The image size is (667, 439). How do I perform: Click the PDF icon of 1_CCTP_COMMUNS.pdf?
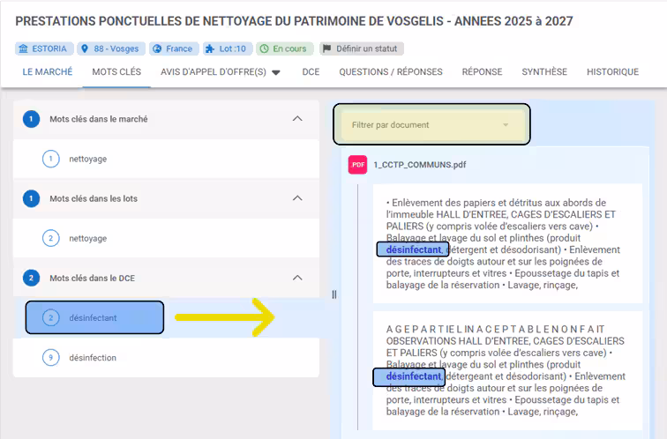(x=357, y=164)
